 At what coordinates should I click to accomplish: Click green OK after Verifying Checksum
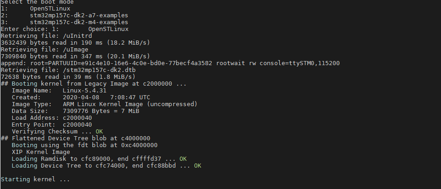[x=99, y=131]
